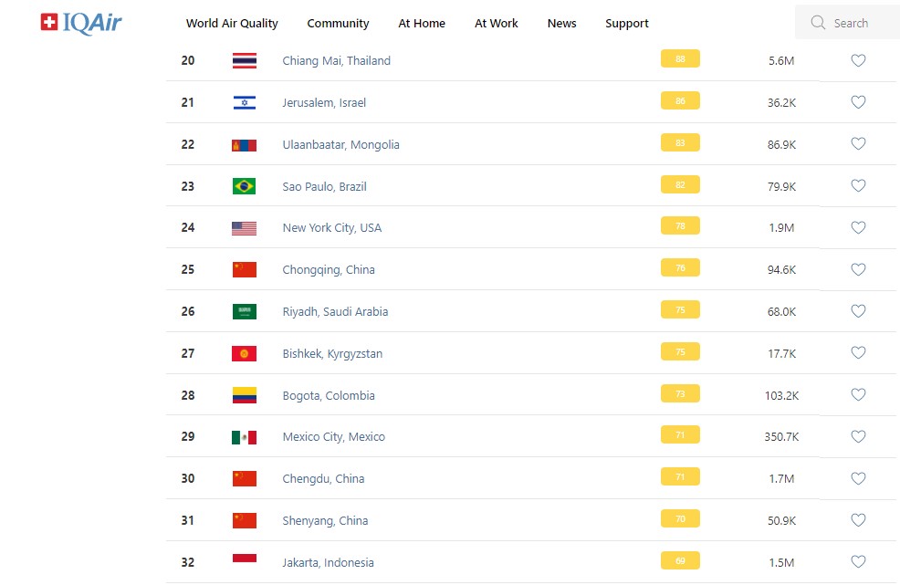This screenshot has width=900, height=585.
Task: Click the Brazil flag icon
Action: pos(244,186)
